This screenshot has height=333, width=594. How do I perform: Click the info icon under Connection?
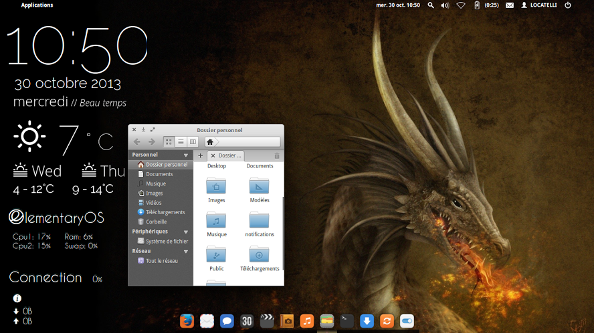click(17, 298)
